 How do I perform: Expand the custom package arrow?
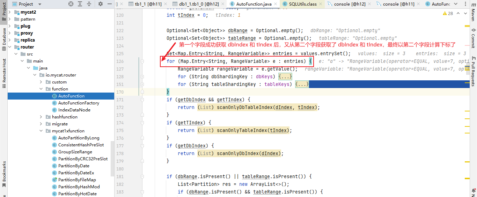point(41,82)
